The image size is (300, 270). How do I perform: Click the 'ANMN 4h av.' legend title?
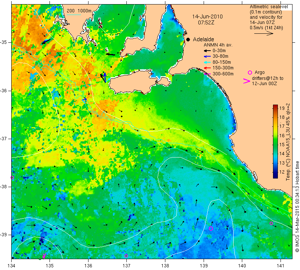(218, 45)
